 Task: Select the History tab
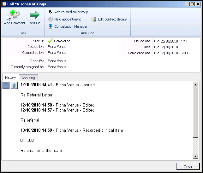pos(10,78)
